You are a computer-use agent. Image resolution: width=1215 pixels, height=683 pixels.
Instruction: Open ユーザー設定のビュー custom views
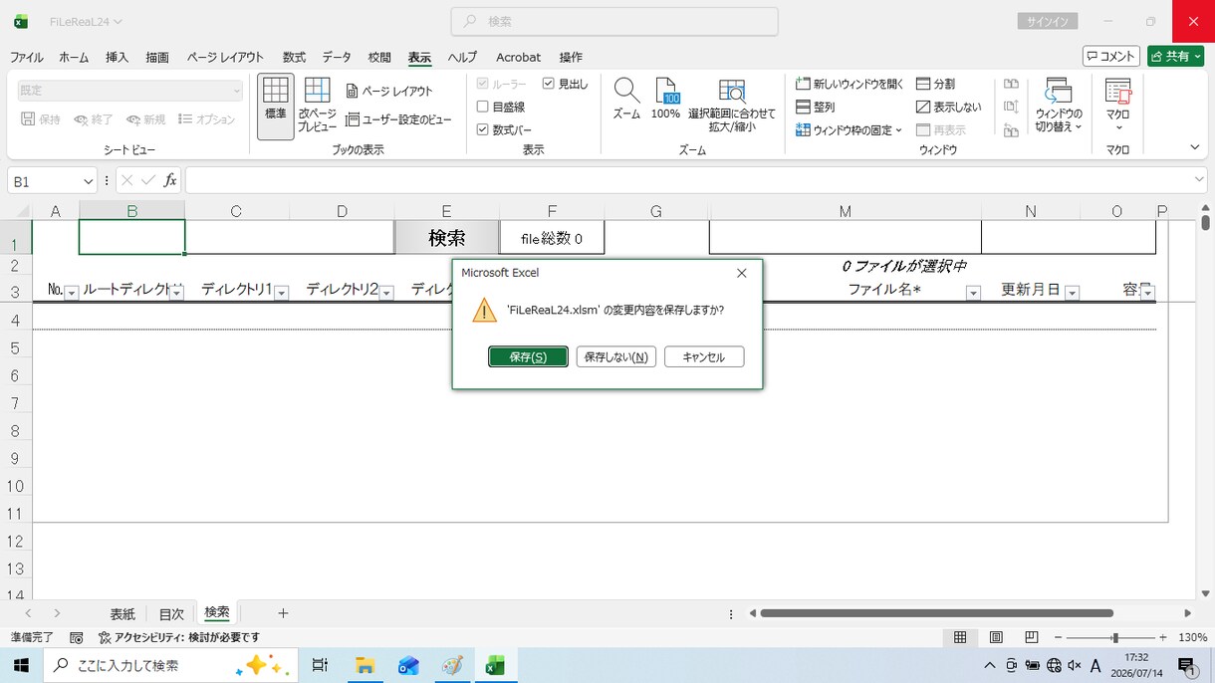(x=398, y=119)
